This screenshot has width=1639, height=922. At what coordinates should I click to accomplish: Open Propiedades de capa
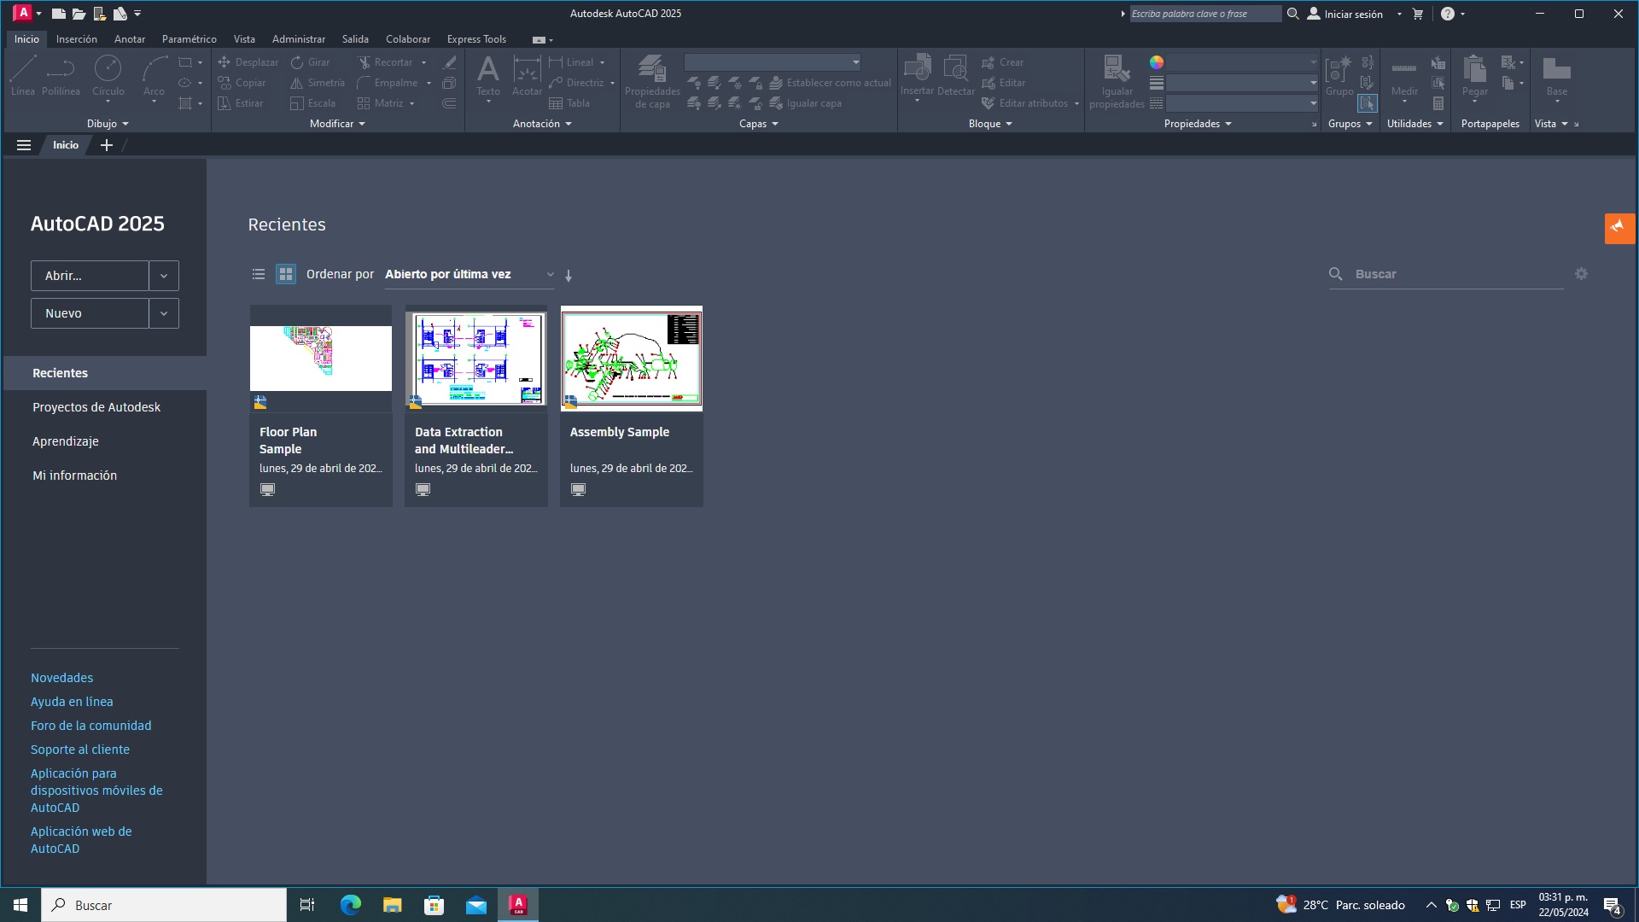coord(652,81)
